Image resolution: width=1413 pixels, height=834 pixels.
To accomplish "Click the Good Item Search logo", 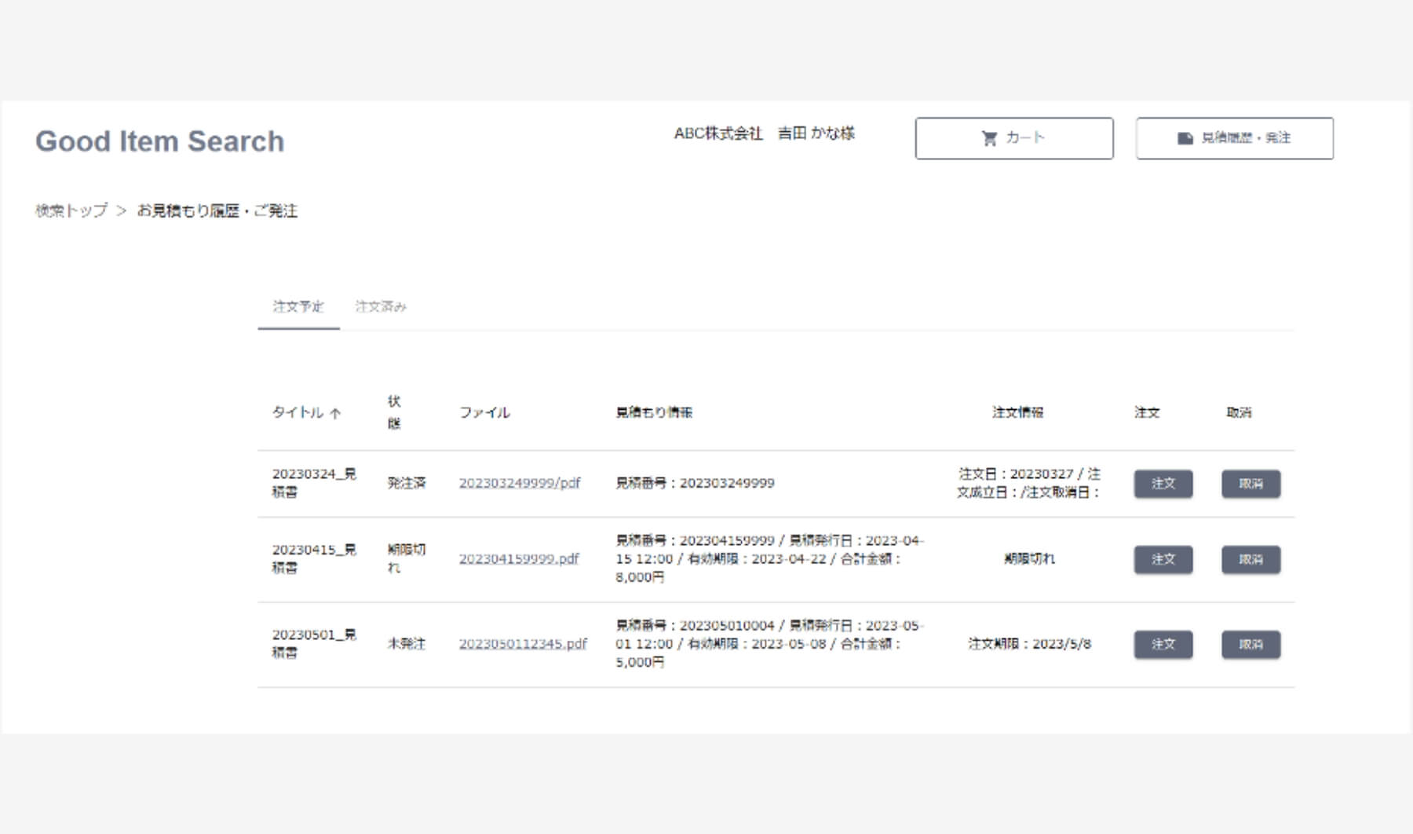I will [x=160, y=141].
